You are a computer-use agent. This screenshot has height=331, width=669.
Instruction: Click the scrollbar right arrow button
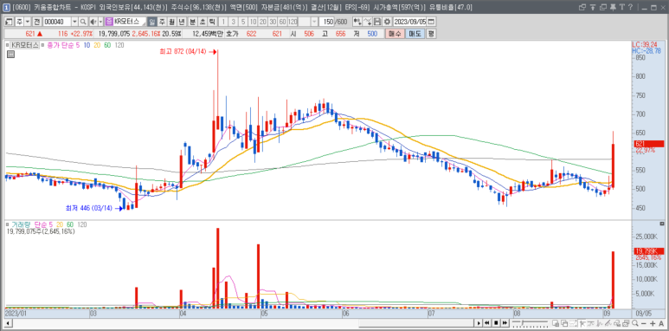click(479, 323)
